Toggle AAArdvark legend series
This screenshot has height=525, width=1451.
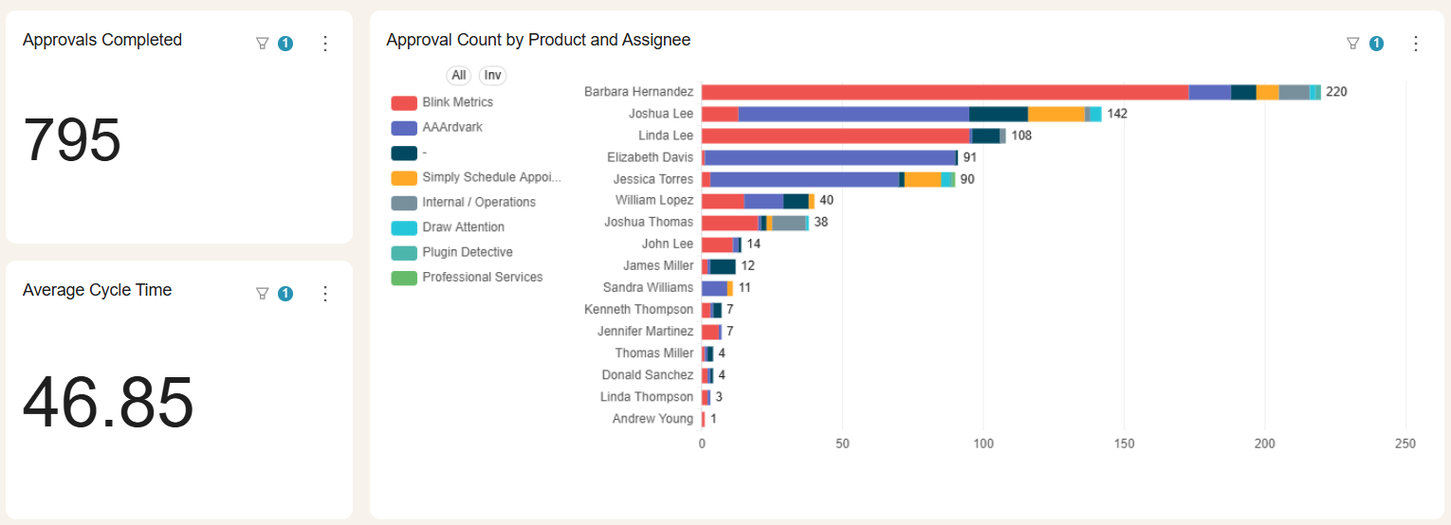[x=450, y=127]
